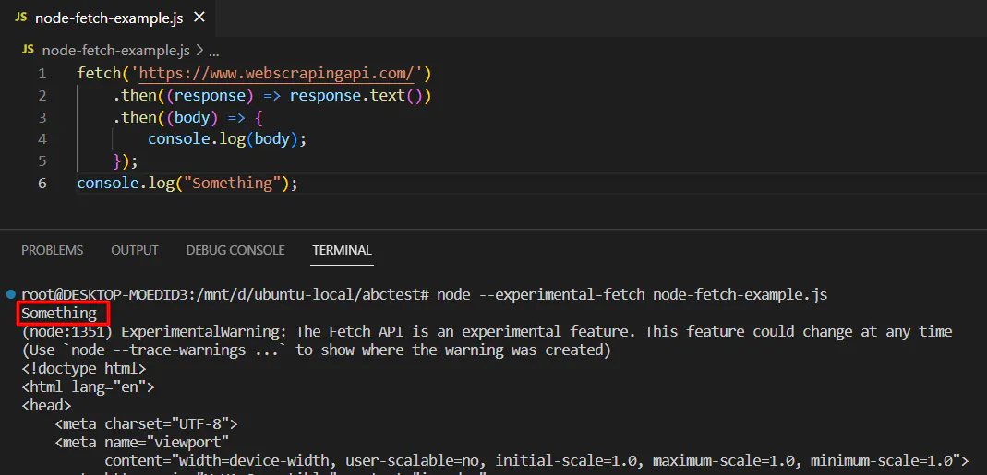
Task: Select the TERMINAL panel tab
Action: pyautogui.click(x=342, y=250)
